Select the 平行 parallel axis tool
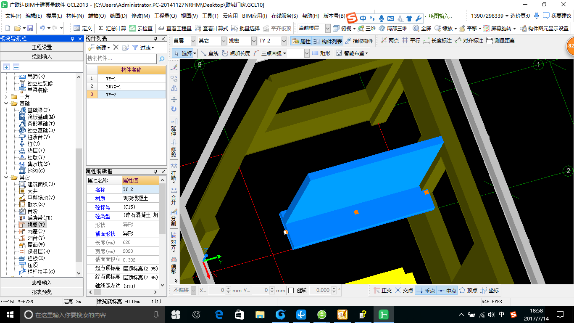The width and height of the screenshot is (574, 323). 411,41
